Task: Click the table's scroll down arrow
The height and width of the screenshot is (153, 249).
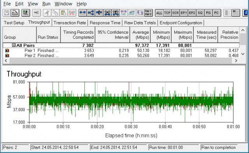Action: [243, 54]
